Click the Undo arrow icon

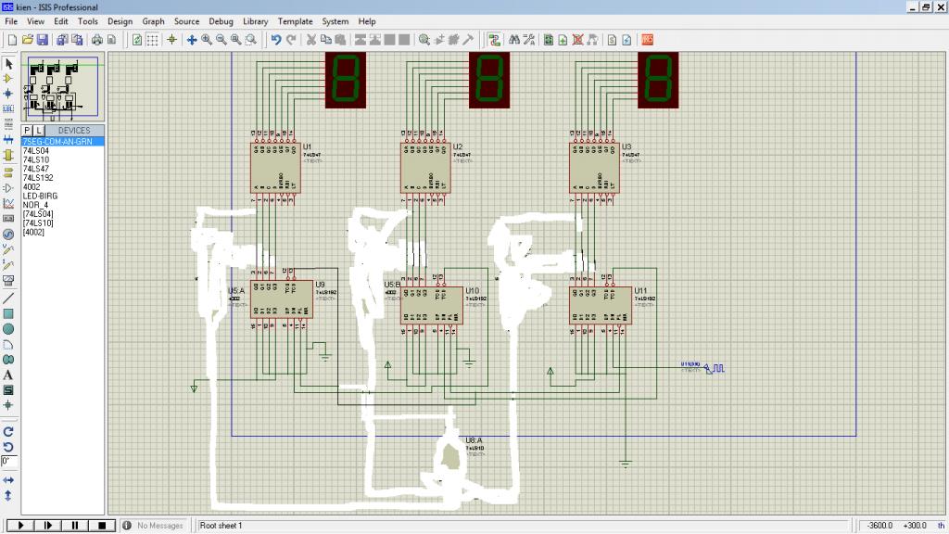(276, 40)
